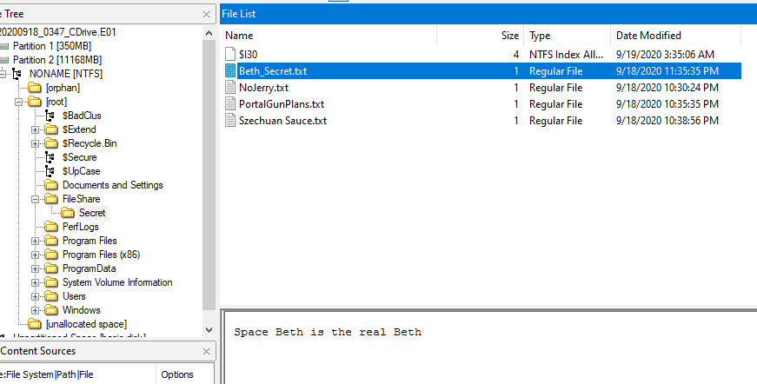This screenshot has height=384, width=757.
Task: Click the File System|Path|File column header
Action: pyautogui.click(x=77, y=374)
